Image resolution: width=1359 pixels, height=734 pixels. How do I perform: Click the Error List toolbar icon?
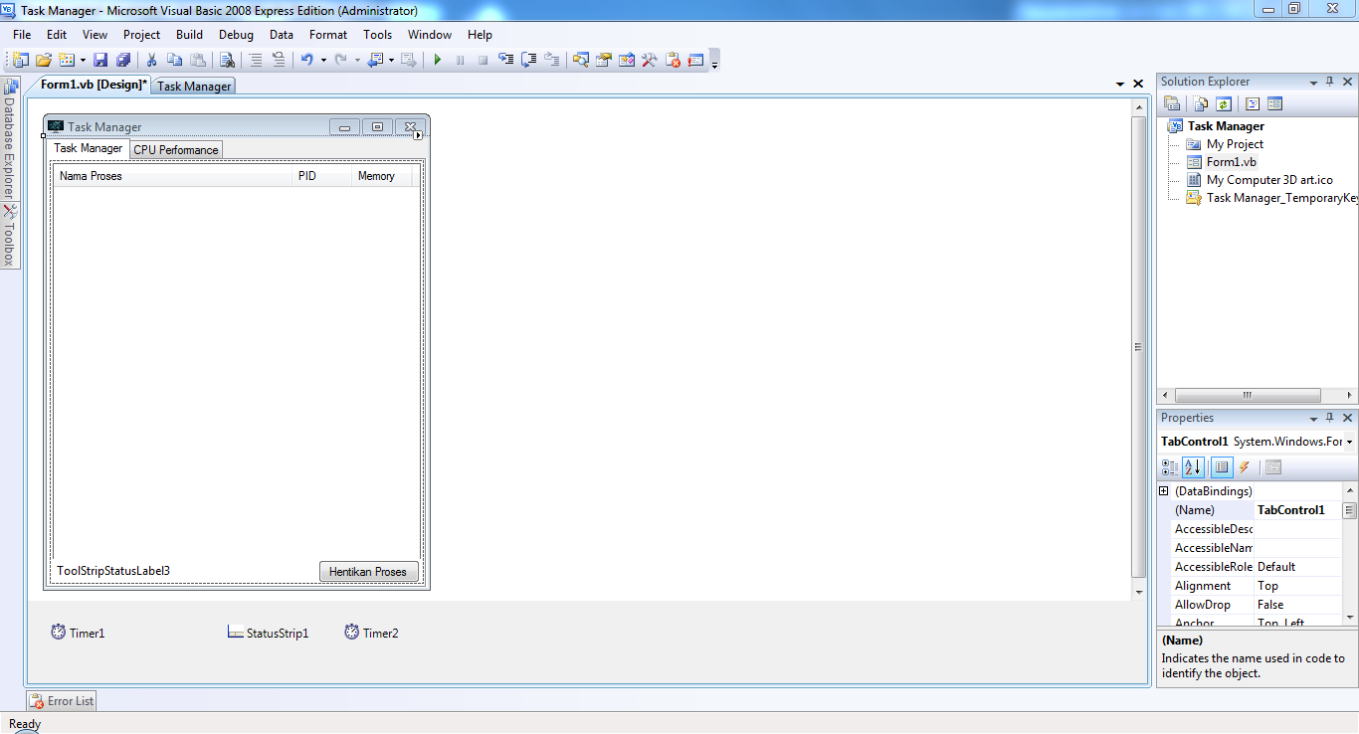673,61
